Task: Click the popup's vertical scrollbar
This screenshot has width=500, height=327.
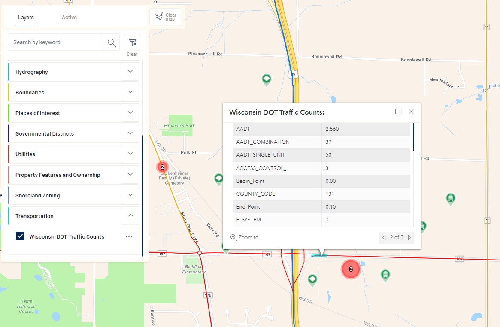Action: click(413, 137)
